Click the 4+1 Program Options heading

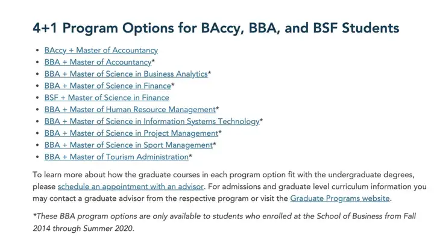coord(216,28)
